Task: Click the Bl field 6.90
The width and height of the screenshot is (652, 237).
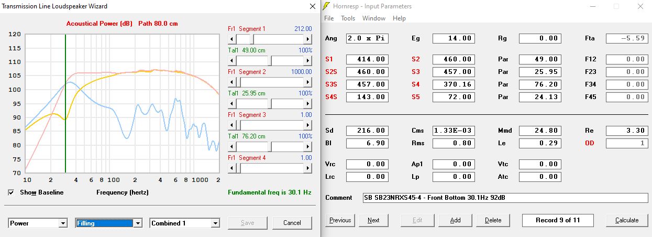Action: 367,143
